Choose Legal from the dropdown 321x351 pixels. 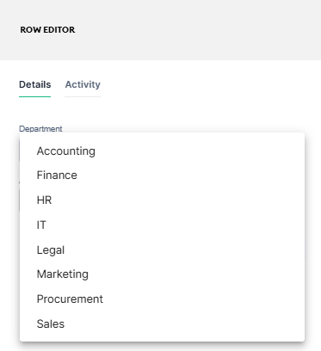(x=162, y=250)
